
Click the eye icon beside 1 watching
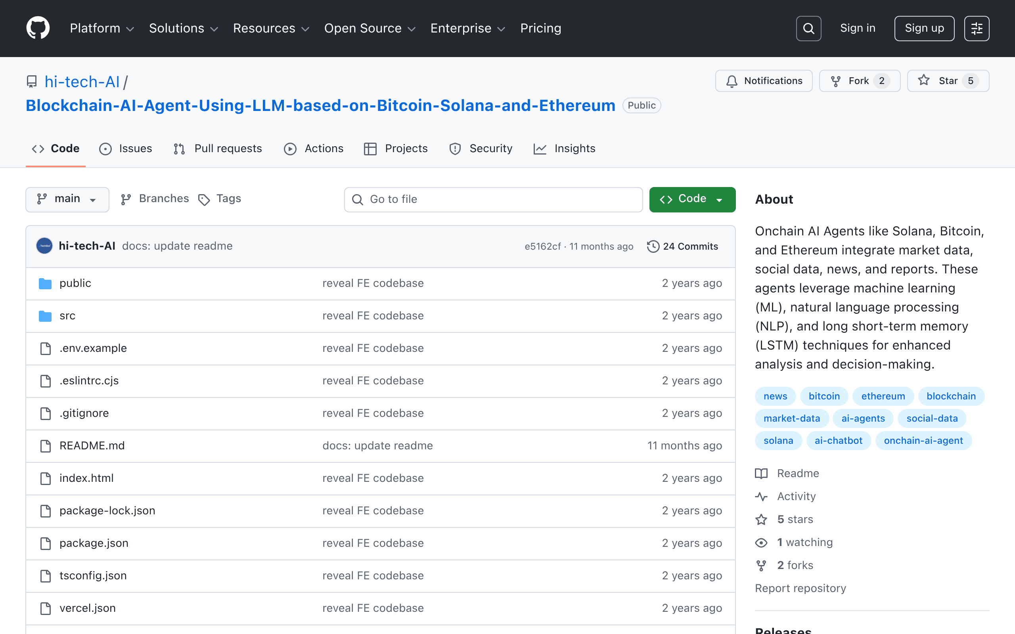(x=761, y=542)
